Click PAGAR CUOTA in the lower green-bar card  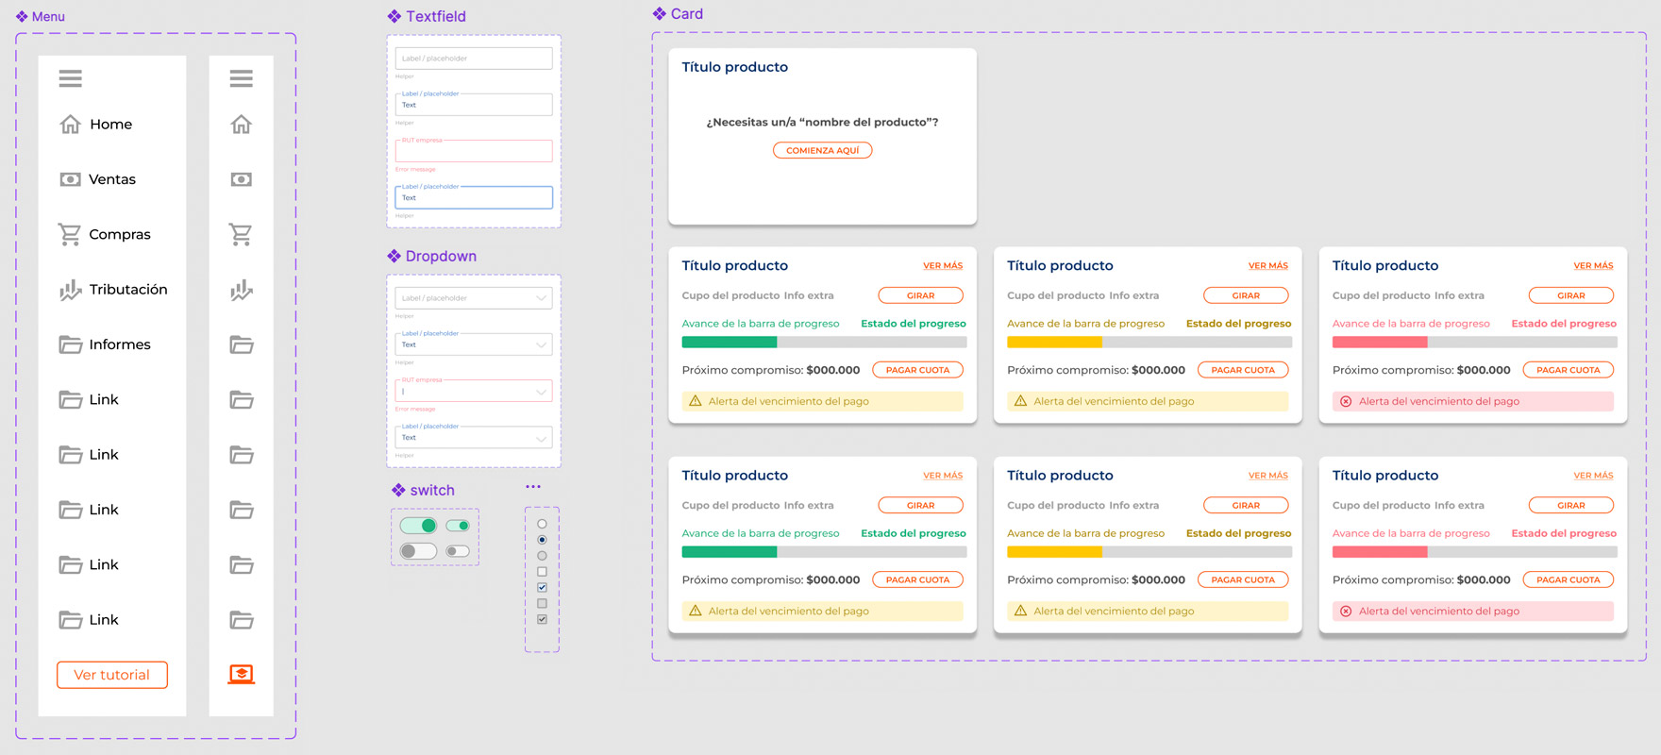point(918,579)
